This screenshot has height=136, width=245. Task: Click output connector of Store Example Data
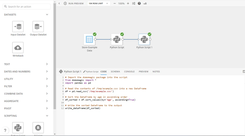(x=95, y=39)
